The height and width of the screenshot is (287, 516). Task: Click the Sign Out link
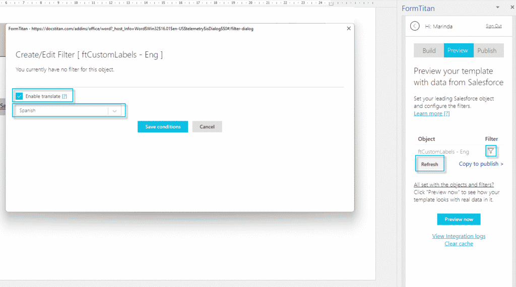point(494,26)
